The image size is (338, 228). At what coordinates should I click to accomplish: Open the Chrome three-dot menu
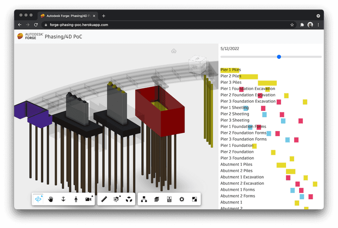coord(318,25)
